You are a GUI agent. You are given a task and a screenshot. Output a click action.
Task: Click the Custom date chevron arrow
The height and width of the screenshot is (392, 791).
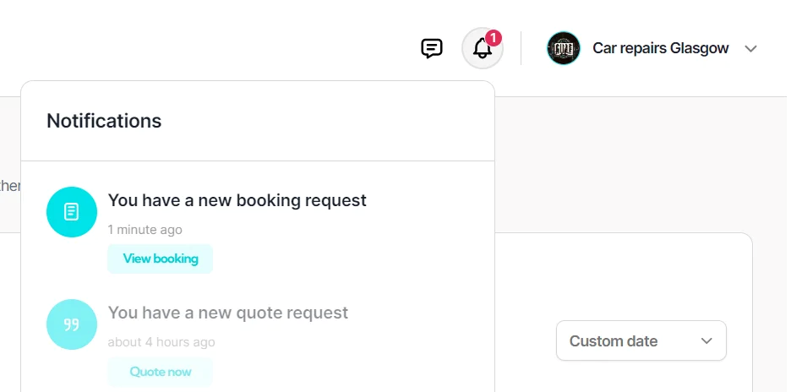click(x=706, y=341)
